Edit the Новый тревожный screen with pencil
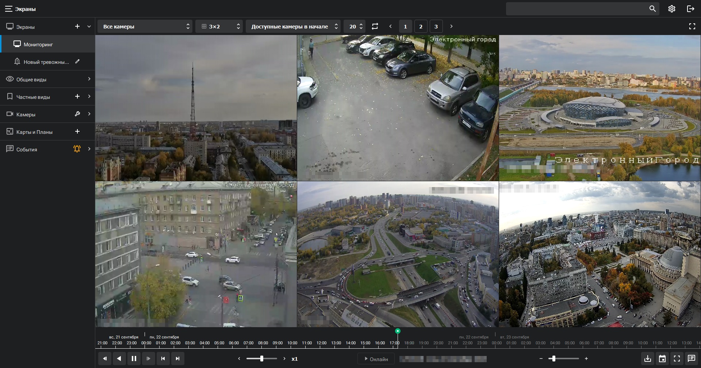 coord(77,62)
